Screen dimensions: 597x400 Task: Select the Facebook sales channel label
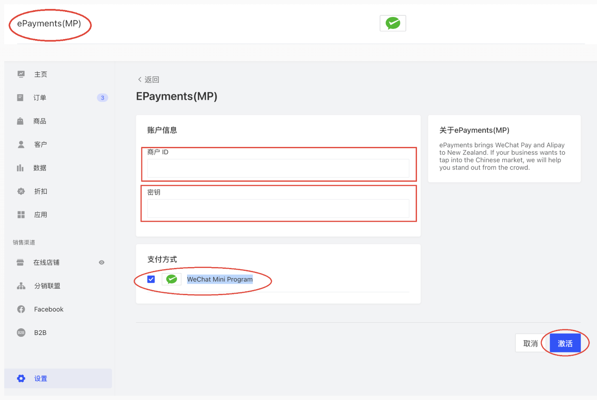click(49, 309)
